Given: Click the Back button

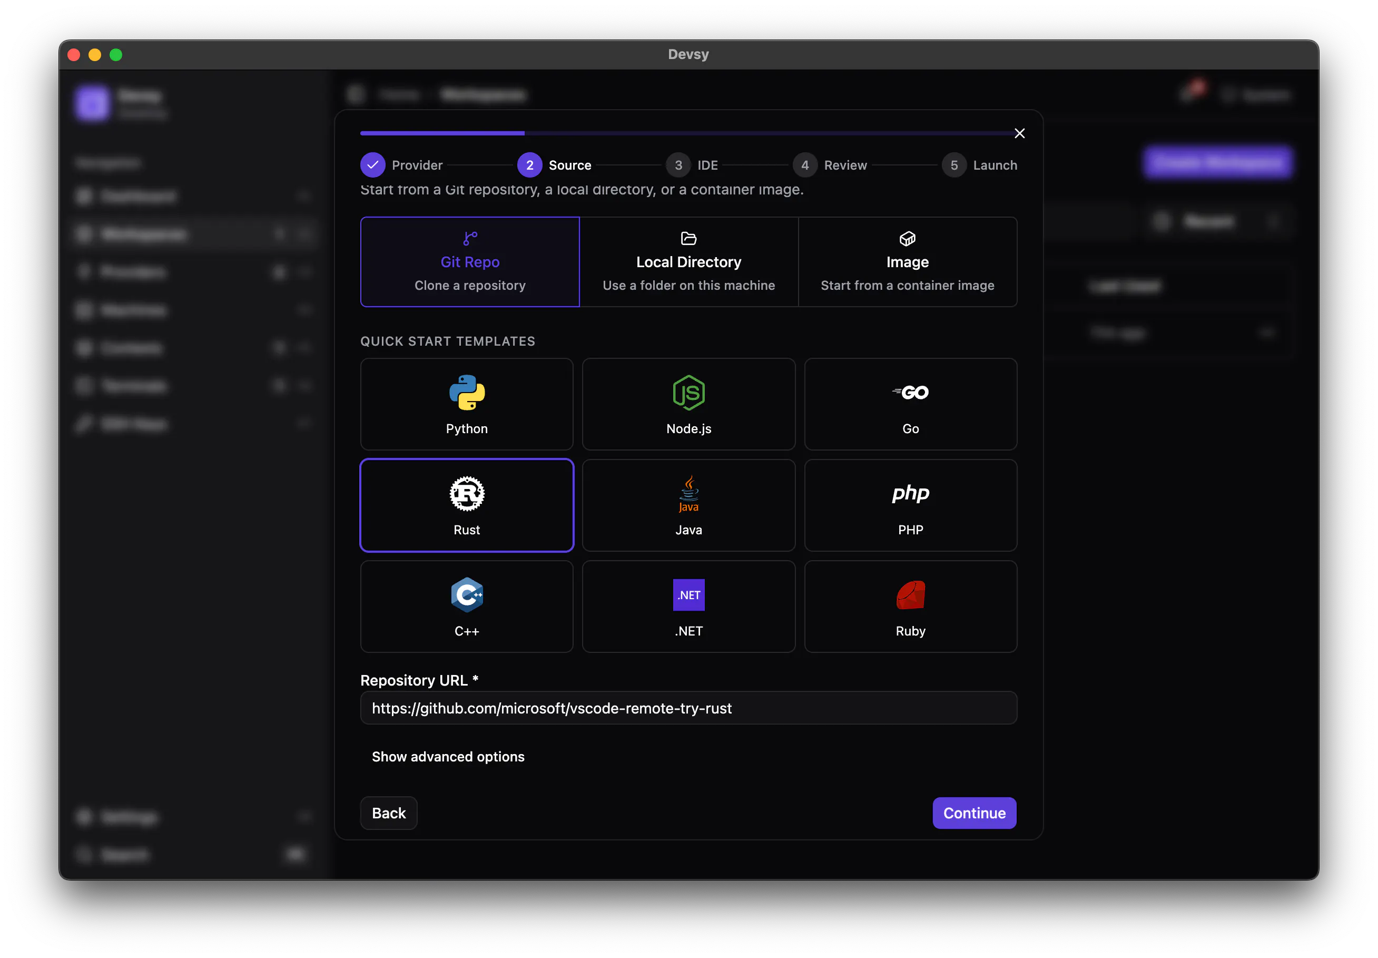Looking at the screenshot, I should click(389, 813).
